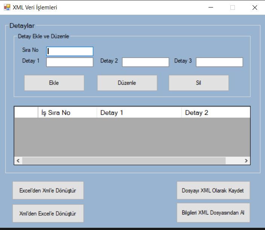The height and width of the screenshot is (230, 265).
Task: Click Bilgileri XML Dosyasından Al button
Action: pos(213,213)
